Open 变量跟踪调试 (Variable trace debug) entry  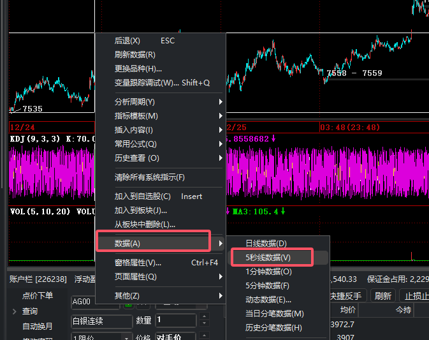coord(161,83)
